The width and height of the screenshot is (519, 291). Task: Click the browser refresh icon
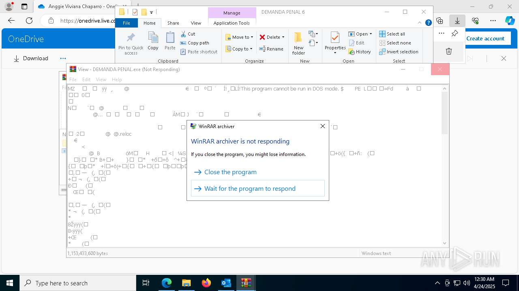click(29, 20)
